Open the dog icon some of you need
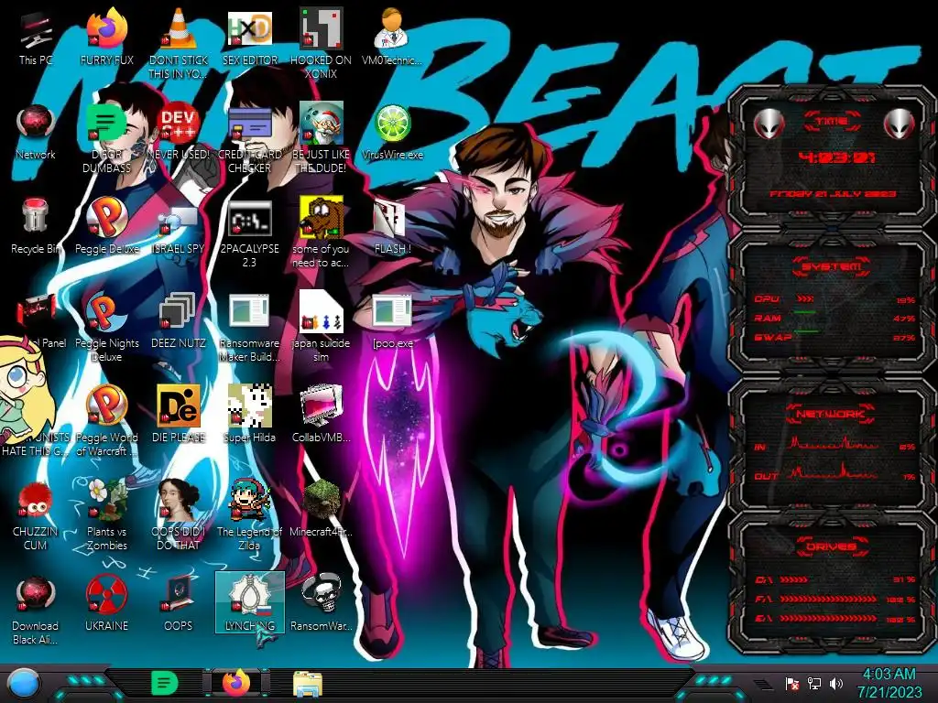The image size is (938, 703). (x=321, y=232)
